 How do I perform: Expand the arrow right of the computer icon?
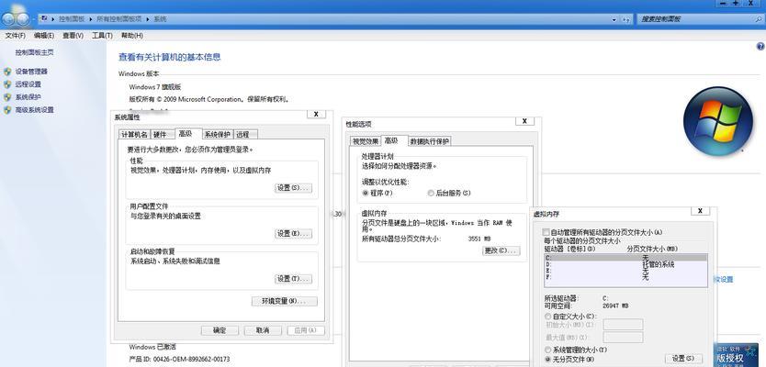(52, 19)
